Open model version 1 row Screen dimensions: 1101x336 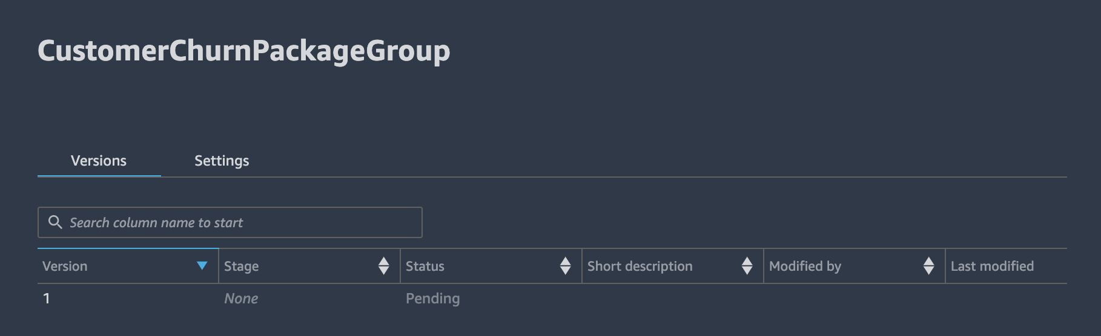click(x=552, y=299)
